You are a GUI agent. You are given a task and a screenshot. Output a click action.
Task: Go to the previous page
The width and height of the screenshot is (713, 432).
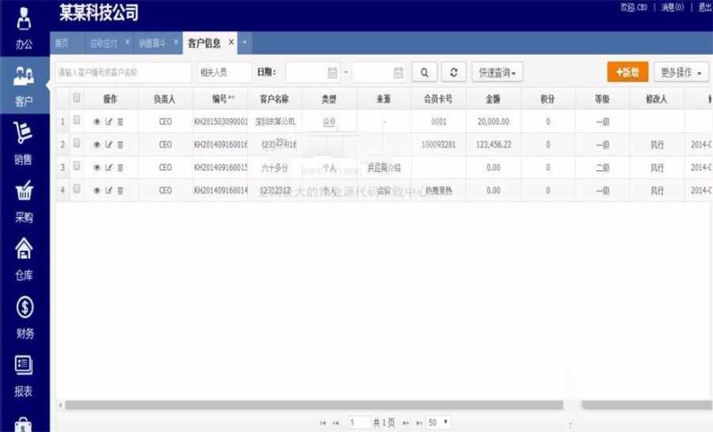click(336, 423)
